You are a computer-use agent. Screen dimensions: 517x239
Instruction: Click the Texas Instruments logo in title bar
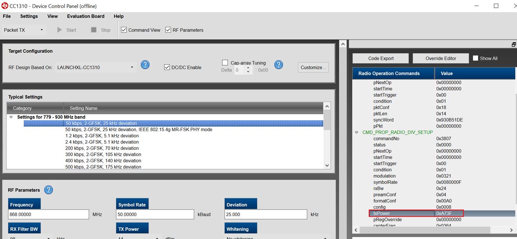tap(5, 6)
